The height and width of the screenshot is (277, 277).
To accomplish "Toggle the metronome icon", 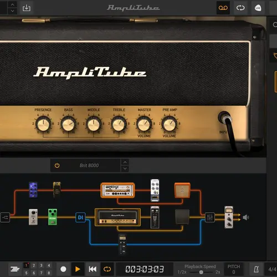I will coord(257,269).
